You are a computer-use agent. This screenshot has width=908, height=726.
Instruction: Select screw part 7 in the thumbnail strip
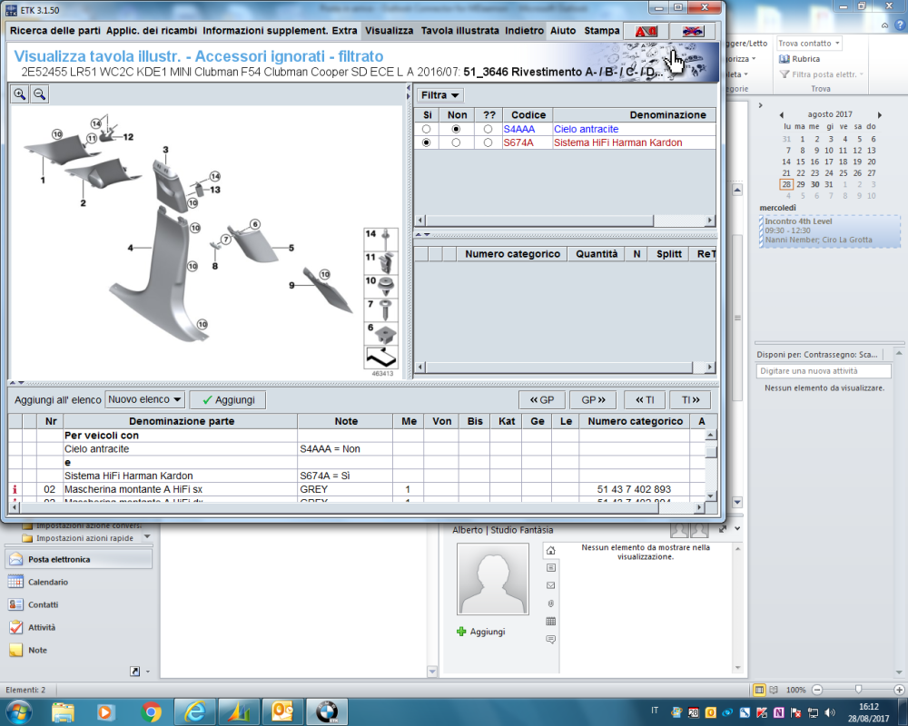(x=380, y=309)
